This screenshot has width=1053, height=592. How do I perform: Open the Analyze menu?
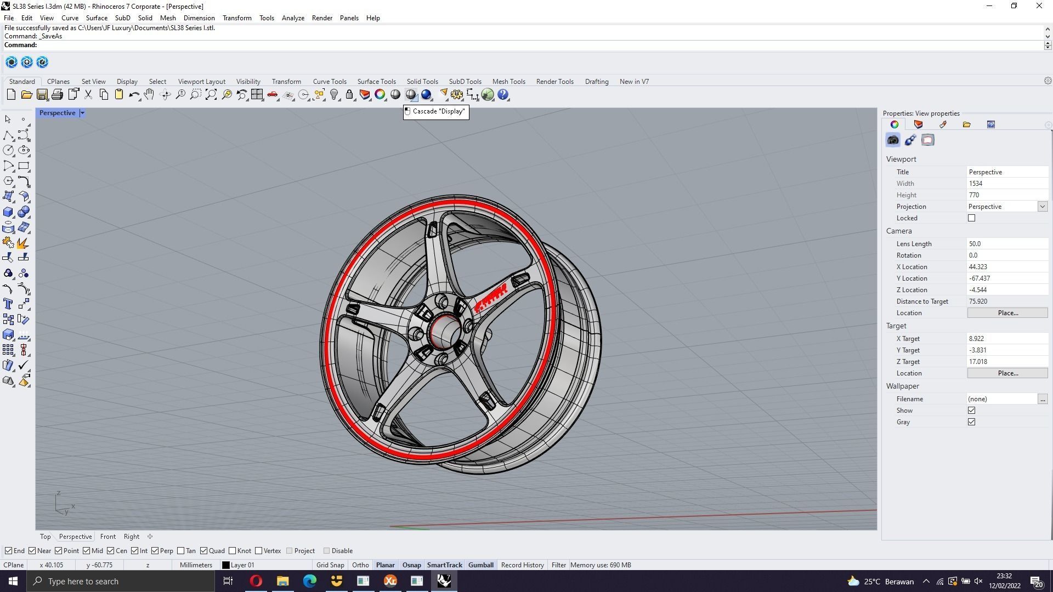coord(293,18)
